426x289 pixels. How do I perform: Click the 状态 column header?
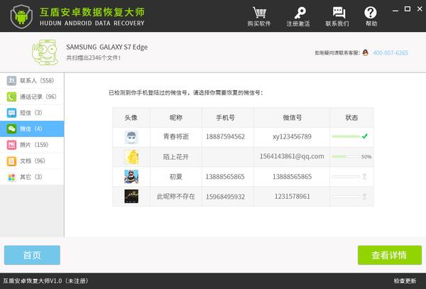351,118
